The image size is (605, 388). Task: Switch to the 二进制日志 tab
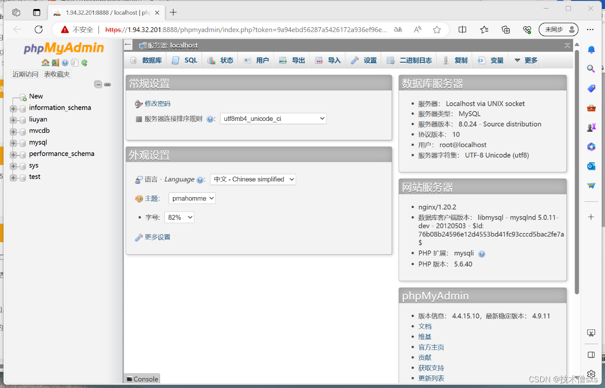[x=409, y=60]
